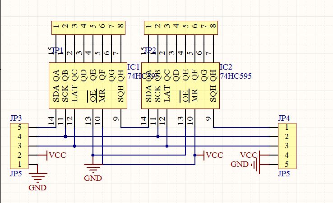
Task: Select the IC2 74HC595 chip body
Action: coord(180,85)
